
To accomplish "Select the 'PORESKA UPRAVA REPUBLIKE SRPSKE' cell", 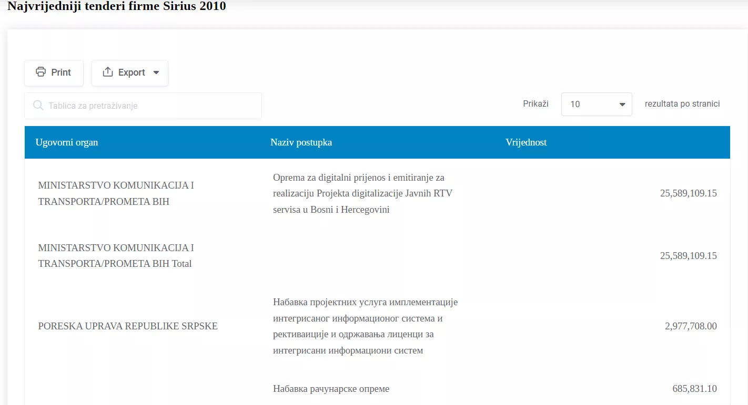I will (x=128, y=326).
